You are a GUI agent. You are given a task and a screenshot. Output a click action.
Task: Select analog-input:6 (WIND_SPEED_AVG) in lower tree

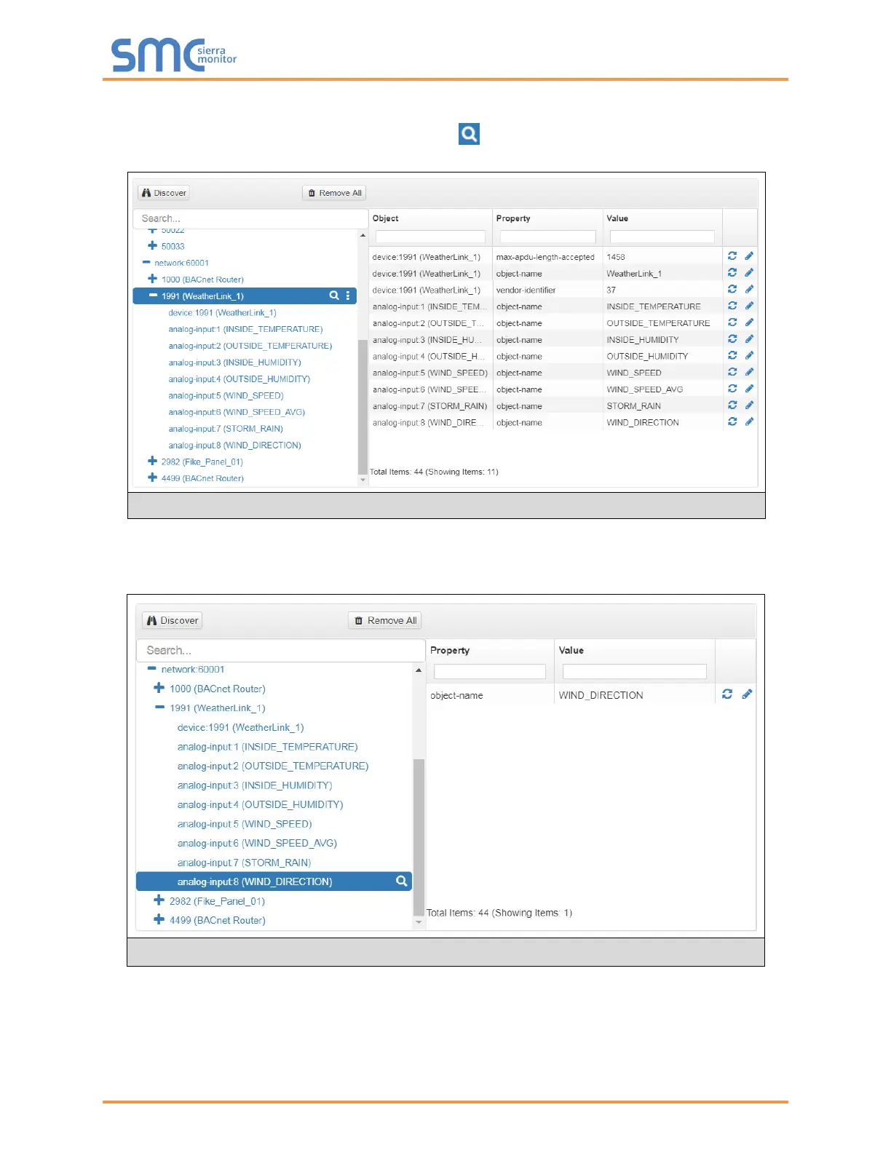257,843
